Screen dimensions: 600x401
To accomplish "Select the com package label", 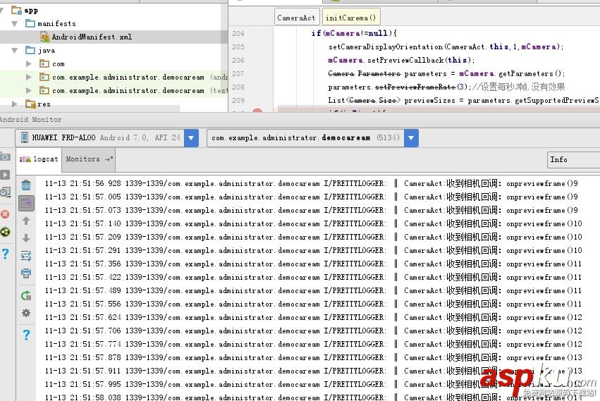I will 58,64.
